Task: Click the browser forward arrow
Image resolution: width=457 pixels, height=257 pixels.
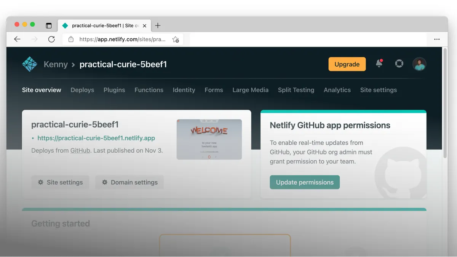Action: [x=34, y=39]
